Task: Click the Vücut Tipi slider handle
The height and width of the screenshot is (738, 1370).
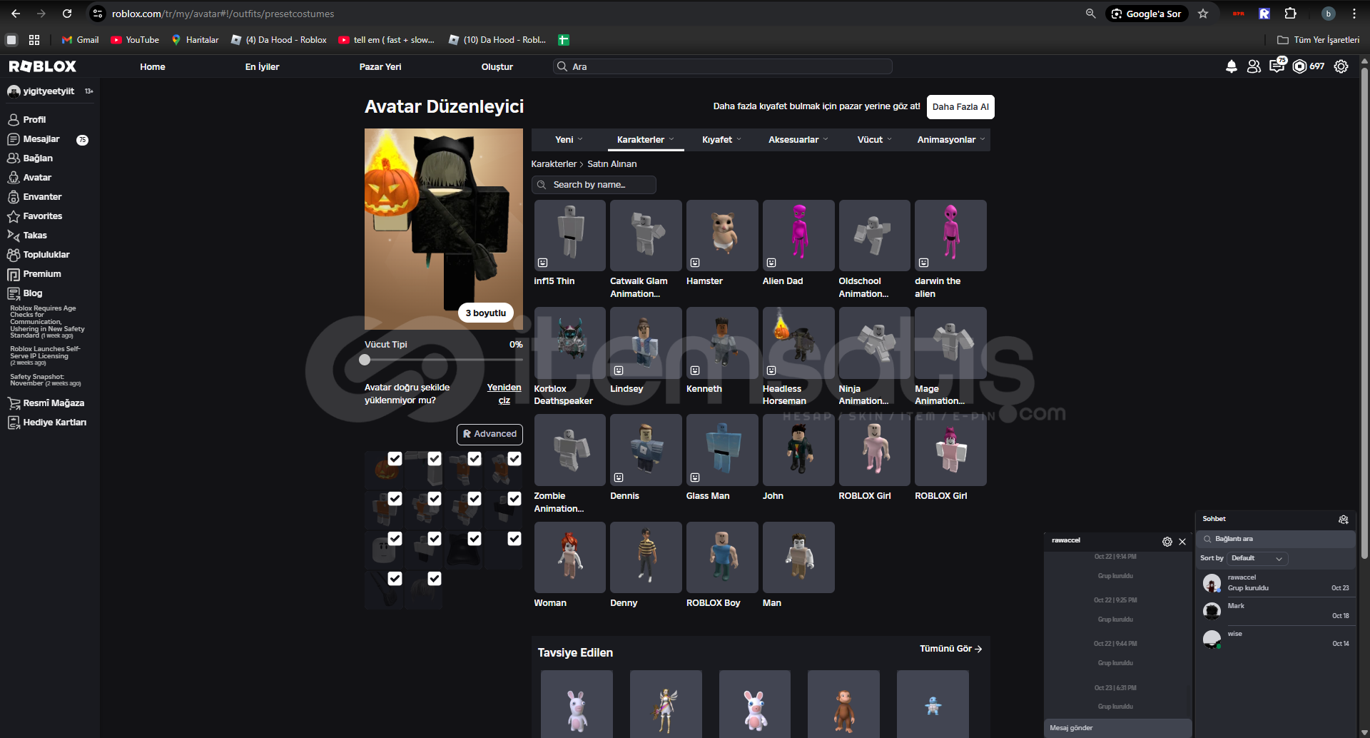Action: [365, 360]
